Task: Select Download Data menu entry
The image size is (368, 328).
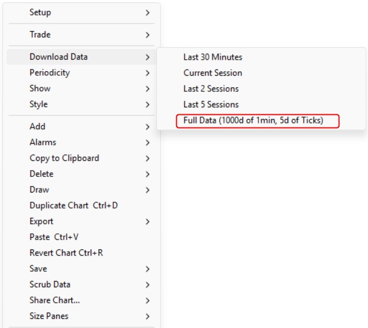Action: tap(59, 57)
